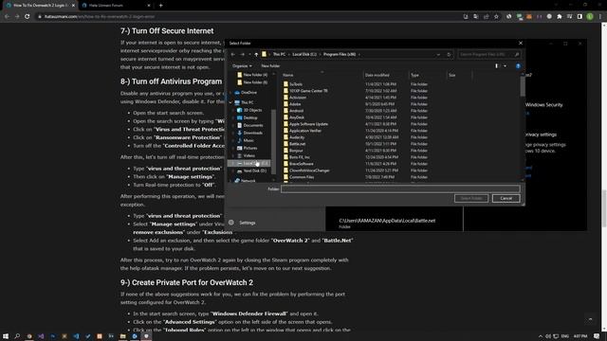The image size is (607, 341).
Task: Select the AnyDesk folder
Action: [x=297, y=117]
